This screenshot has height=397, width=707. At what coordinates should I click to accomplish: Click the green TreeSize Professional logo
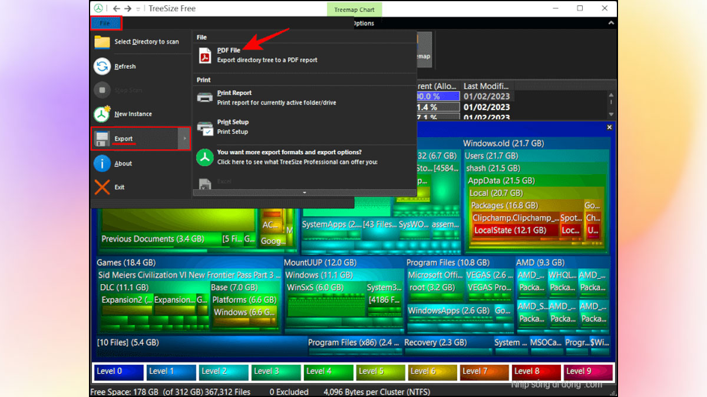click(204, 157)
